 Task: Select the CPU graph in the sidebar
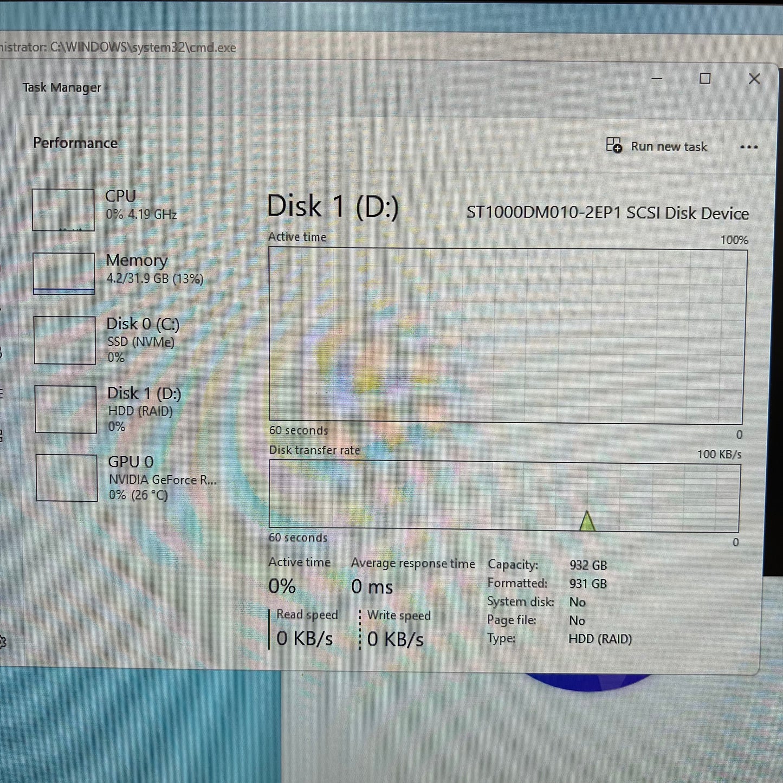[64, 210]
